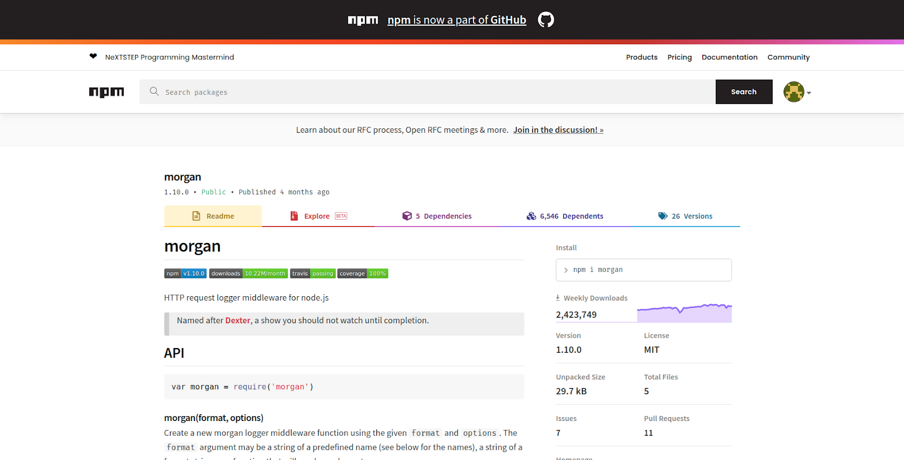Screen dimensions: 904x460
Task: Copy the 'npm i morgan' install command
Action: [644, 270]
